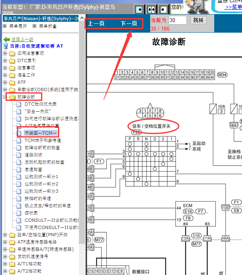This screenshot has height=275, width=242.
Task: Open the DTC检测优先表 page
Action: point(41,104)
